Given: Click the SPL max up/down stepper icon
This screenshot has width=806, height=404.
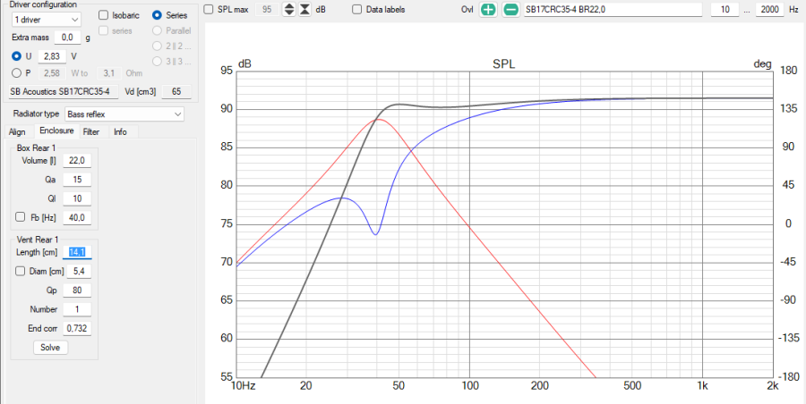Looking at the screenshot, I should (x=289, y=9).
